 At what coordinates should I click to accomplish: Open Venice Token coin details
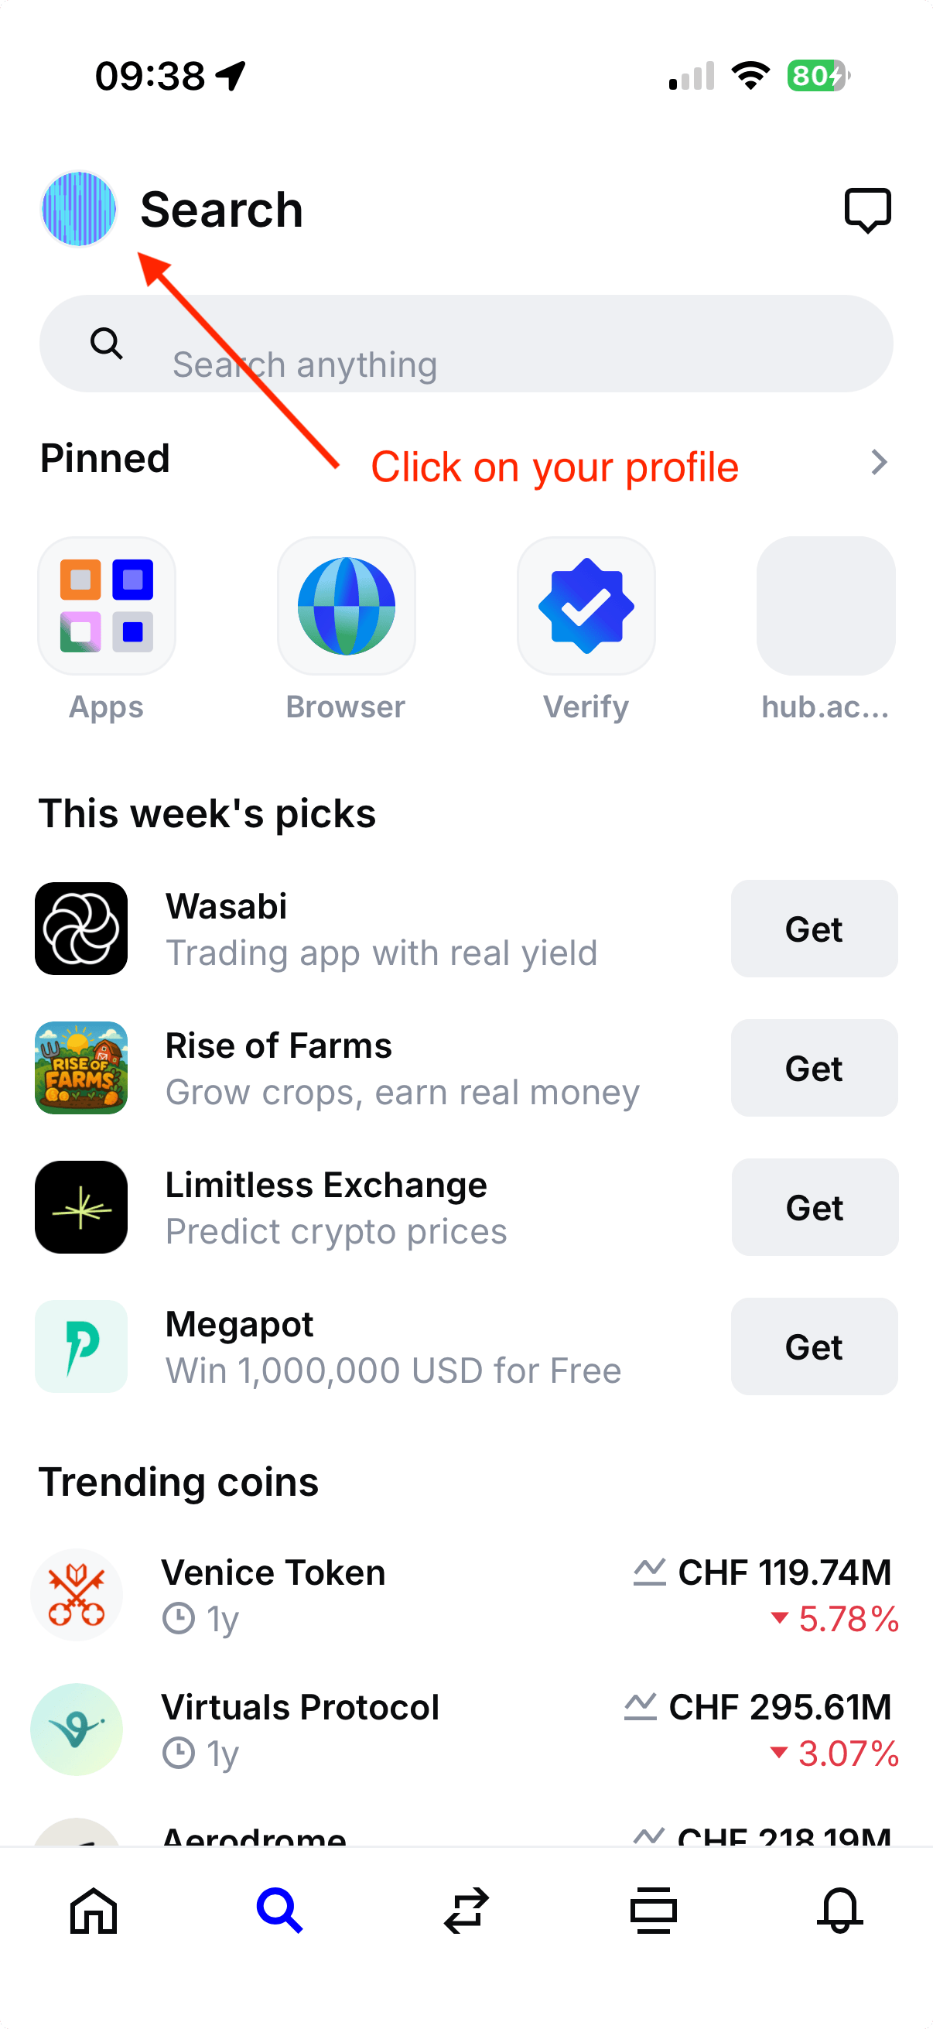tap(464, 1594)
